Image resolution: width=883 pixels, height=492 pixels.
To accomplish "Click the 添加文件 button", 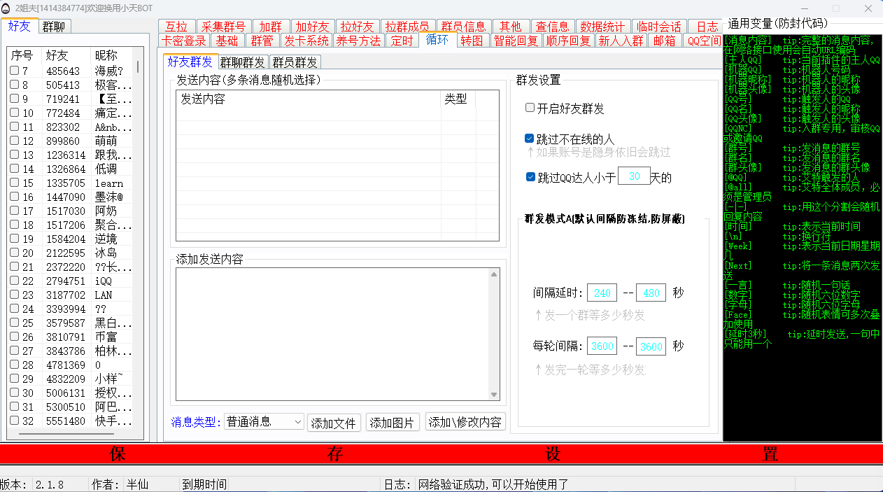I will [334, 423].
